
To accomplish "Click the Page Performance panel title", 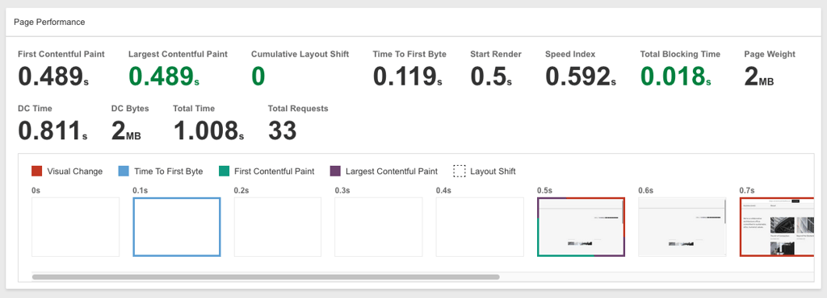I will pyautogui.click(x=49, y=22).
